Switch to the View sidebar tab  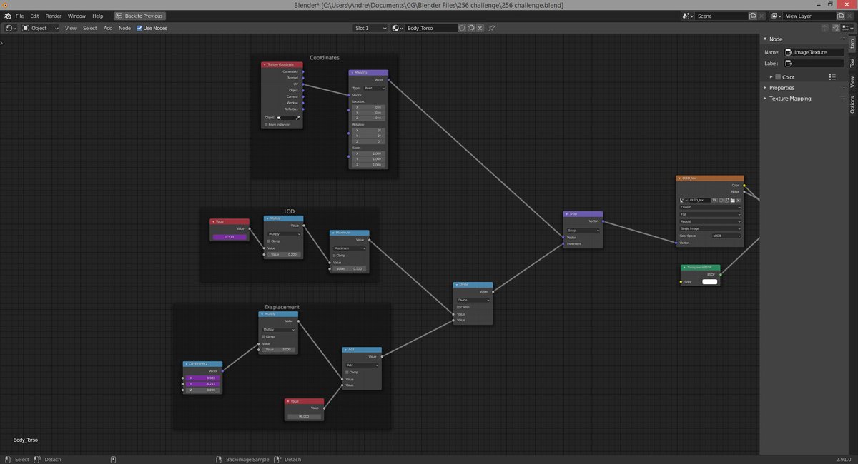(852, 82)
